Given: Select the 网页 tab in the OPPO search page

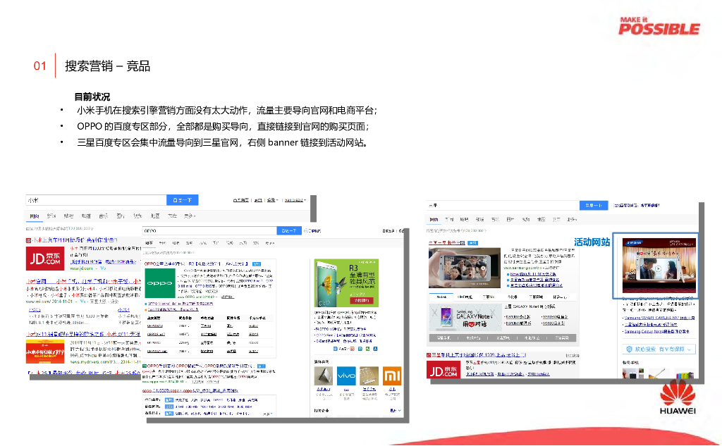Looking at the screenshot, I should (x=149, y=242).
